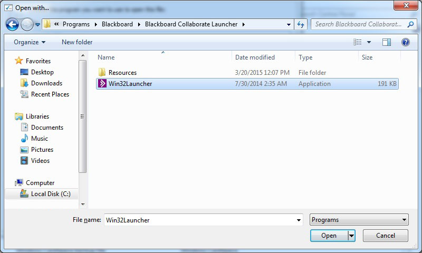The image size is (422, 253).
Task: Click the Downloads folder icon
Action: [24, 83]
